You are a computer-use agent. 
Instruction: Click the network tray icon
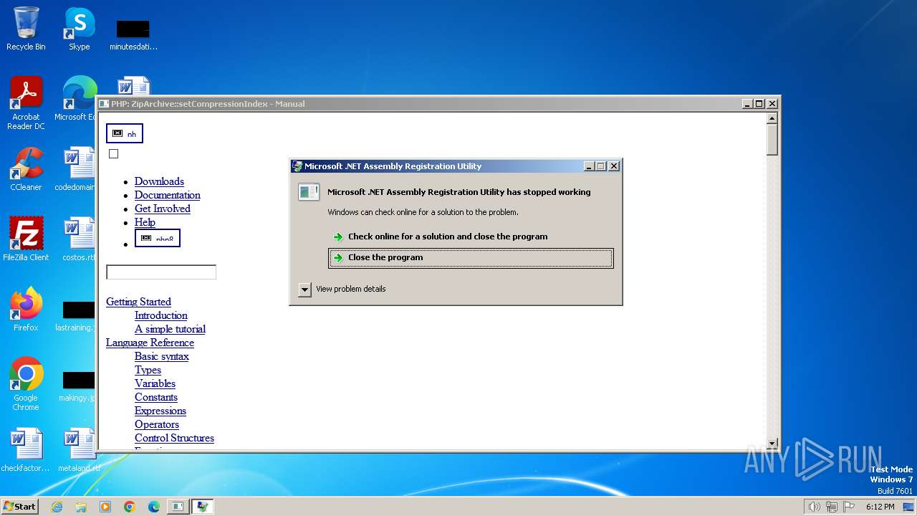click(x=832, y=507)
